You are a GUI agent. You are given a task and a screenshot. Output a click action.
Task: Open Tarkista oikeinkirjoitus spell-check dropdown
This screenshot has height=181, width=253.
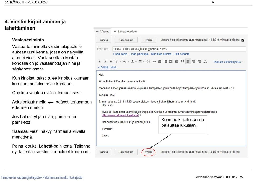pyautogui.click(x=228, y=62)
